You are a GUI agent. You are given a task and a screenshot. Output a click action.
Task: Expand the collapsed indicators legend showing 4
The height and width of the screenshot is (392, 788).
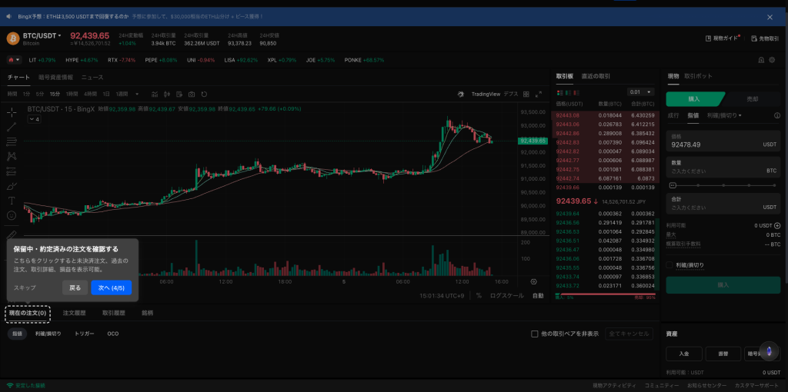[x=33, y=120]
